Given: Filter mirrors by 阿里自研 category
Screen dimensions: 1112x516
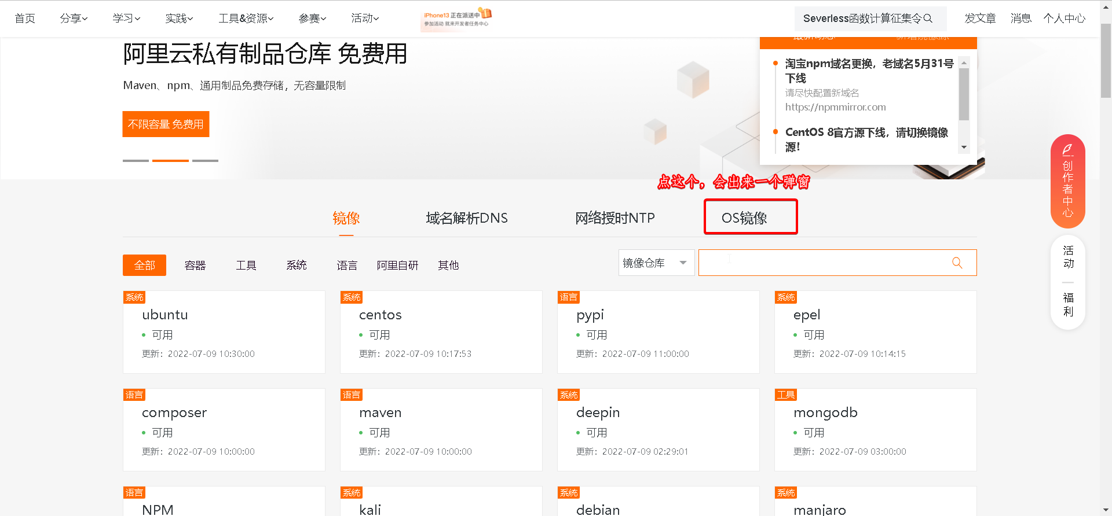Looking at the screenshot, I should [x=397, y=265].
